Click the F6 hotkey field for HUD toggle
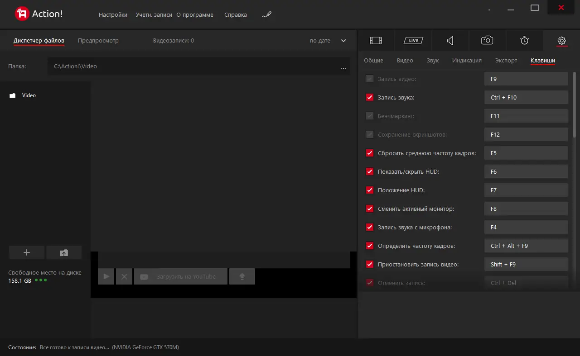Viewport: 580px width, 356px height. click(526, 171)
